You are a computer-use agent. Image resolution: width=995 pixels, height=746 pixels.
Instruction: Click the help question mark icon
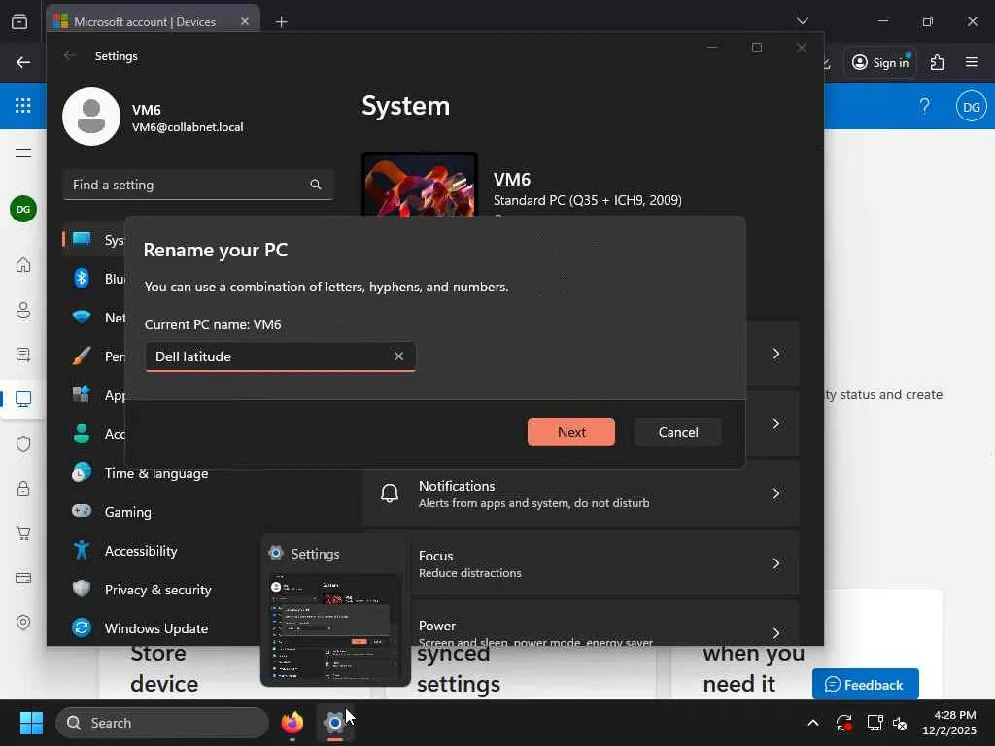point(925,105)
